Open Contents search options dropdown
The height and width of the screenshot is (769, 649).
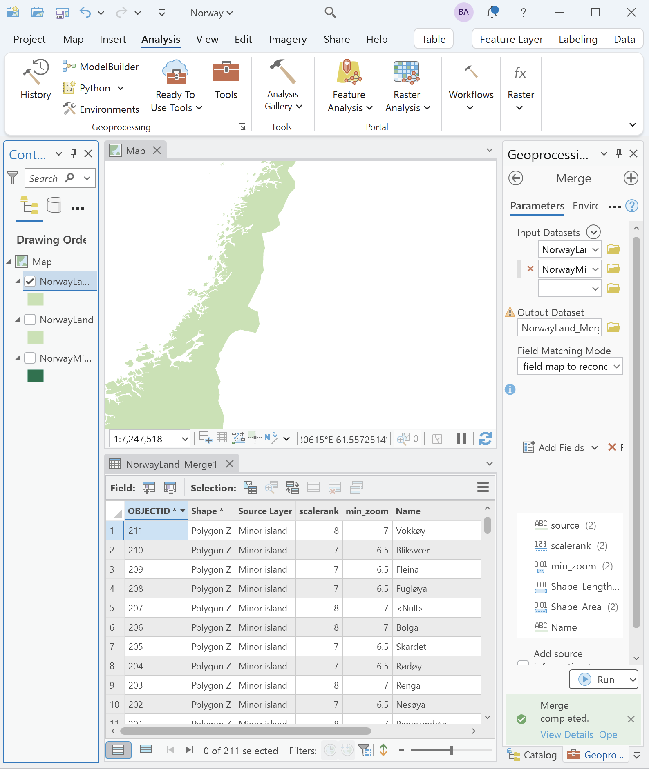pos(87,178)
